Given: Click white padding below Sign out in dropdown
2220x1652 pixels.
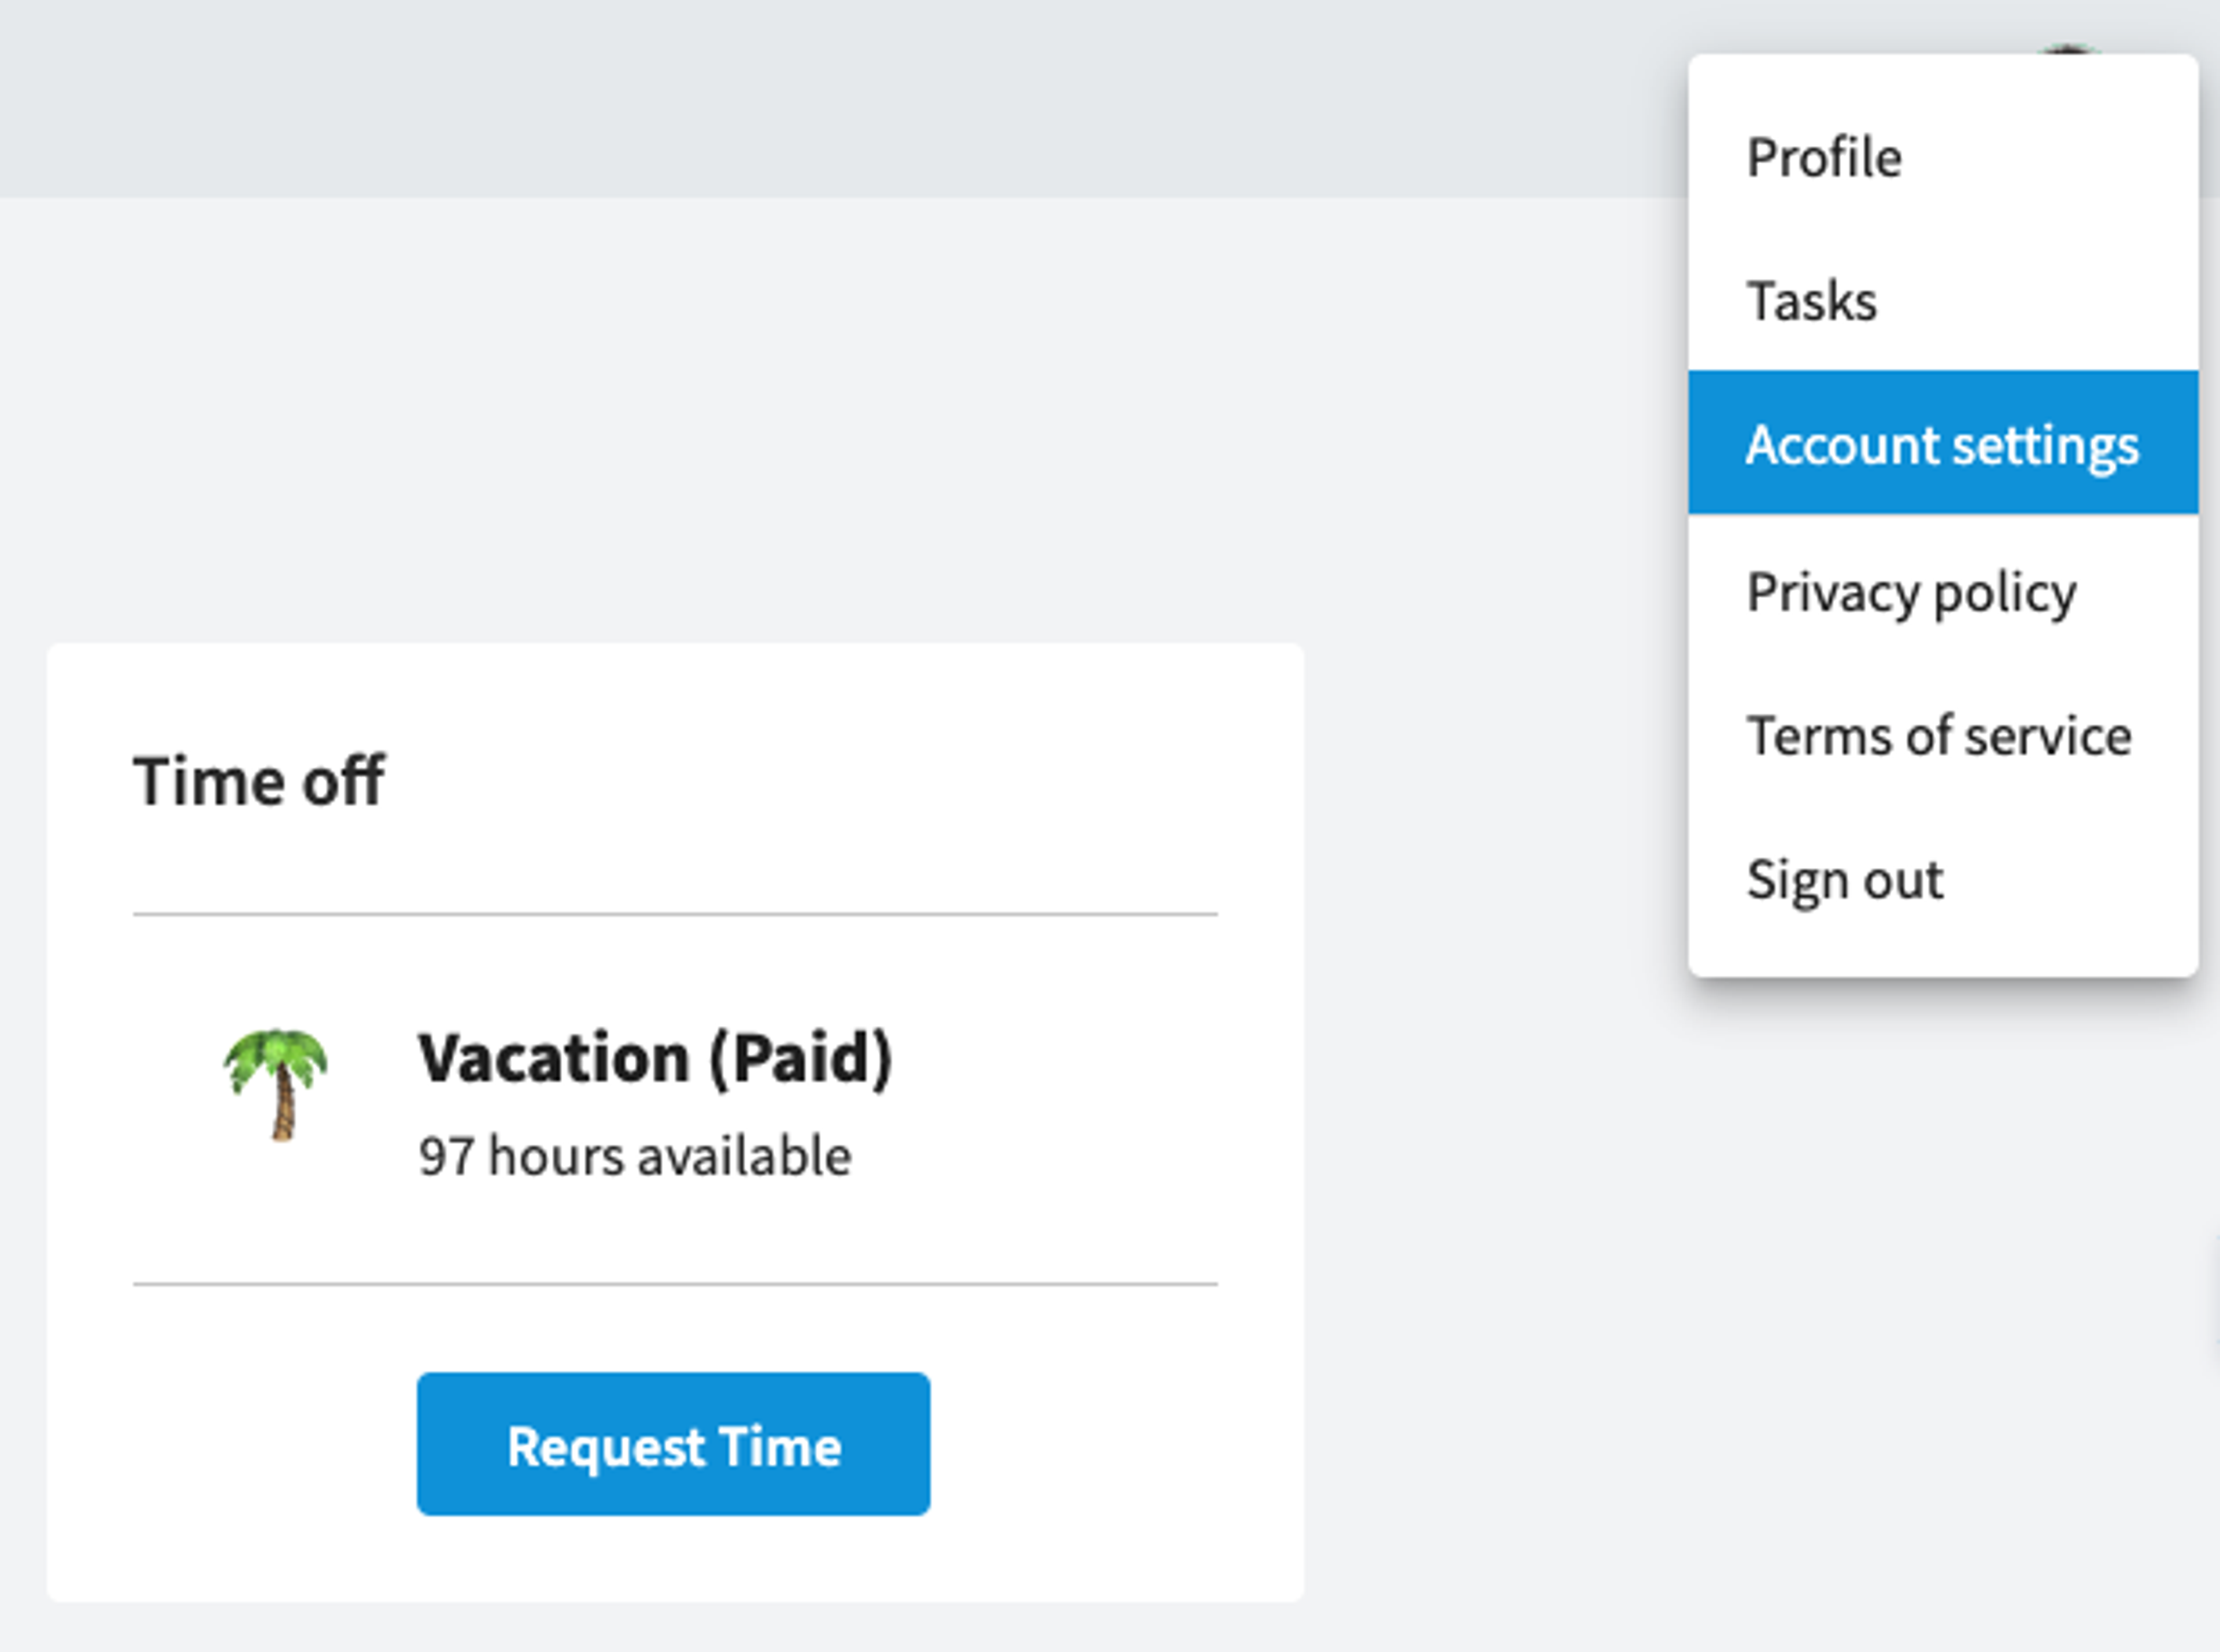Looking at the screenshot, I should coord(1943,962).
